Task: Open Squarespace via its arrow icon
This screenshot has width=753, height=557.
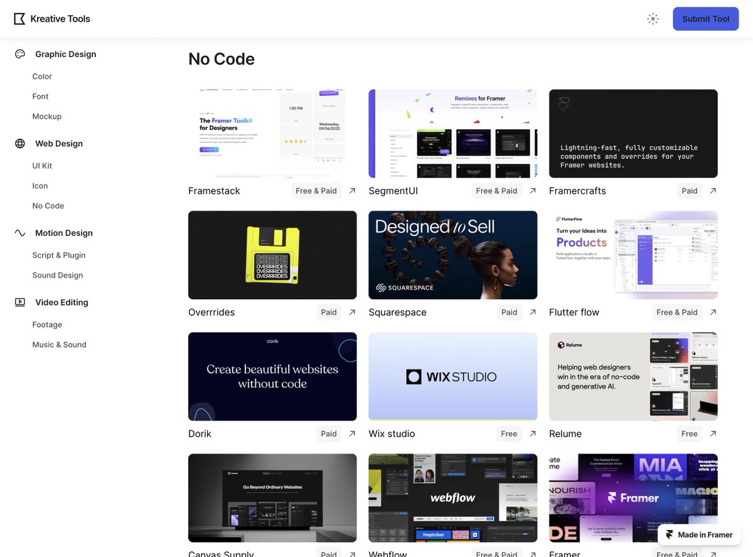Action: point(532,312)
